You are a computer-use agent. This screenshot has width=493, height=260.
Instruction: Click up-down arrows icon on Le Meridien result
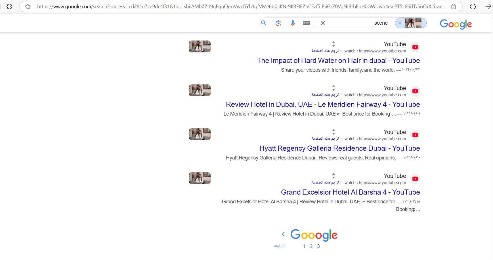coord(334,88)
